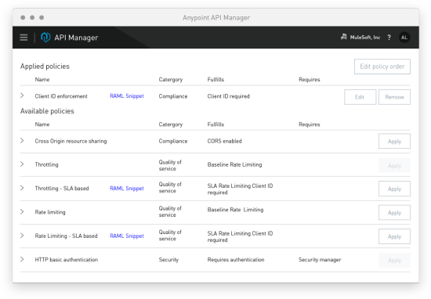431x299 pixels.
Task: Open the help question mark icon
Action: coord(389,38)
